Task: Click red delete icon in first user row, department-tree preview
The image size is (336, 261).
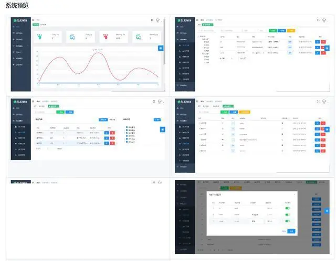Action: coord(323,42)
